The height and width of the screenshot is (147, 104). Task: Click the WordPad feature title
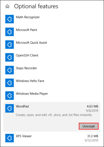22,106
